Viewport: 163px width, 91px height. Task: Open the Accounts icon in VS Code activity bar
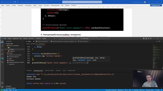tap(2, 83)
